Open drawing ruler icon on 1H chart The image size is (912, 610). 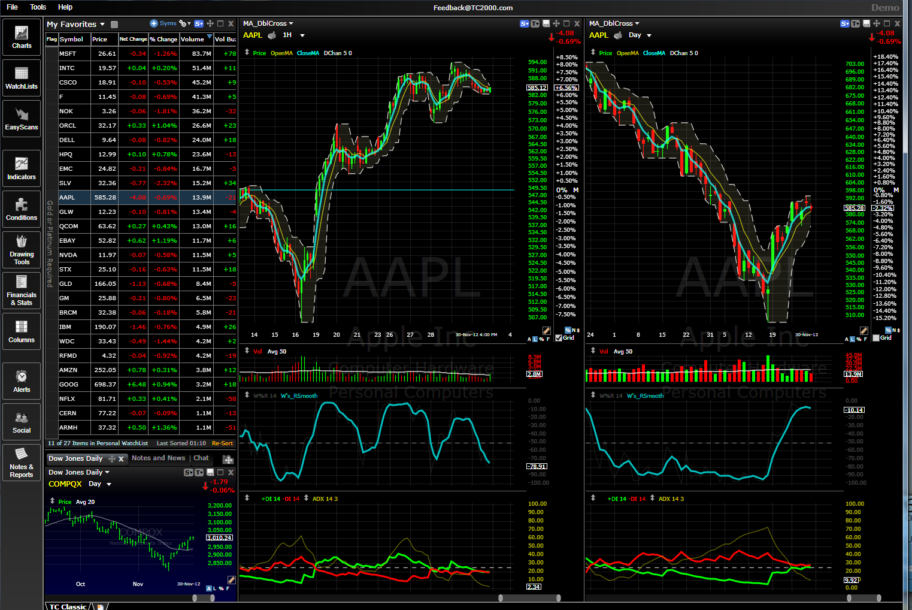(546, 331)
